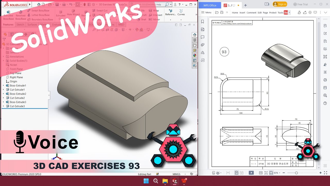This screenshot has height=186, width=330.
Task: Open the WPS Menu button
Action: (206, 12)
